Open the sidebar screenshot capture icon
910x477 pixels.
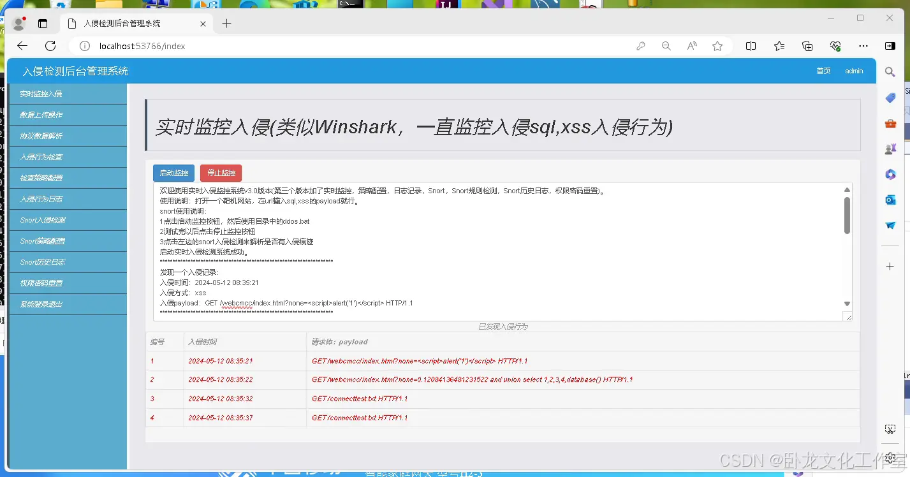(891, 430)
